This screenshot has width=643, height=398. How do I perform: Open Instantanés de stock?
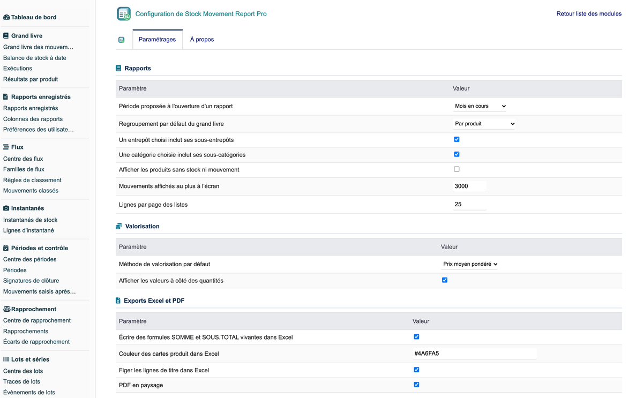click(x=30, y=220)
